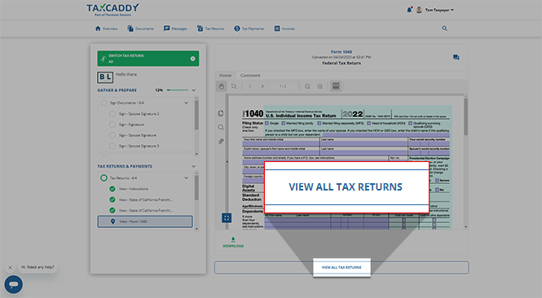
Task: Toggle the fullscreen viewer button
Action: [227, 217]
